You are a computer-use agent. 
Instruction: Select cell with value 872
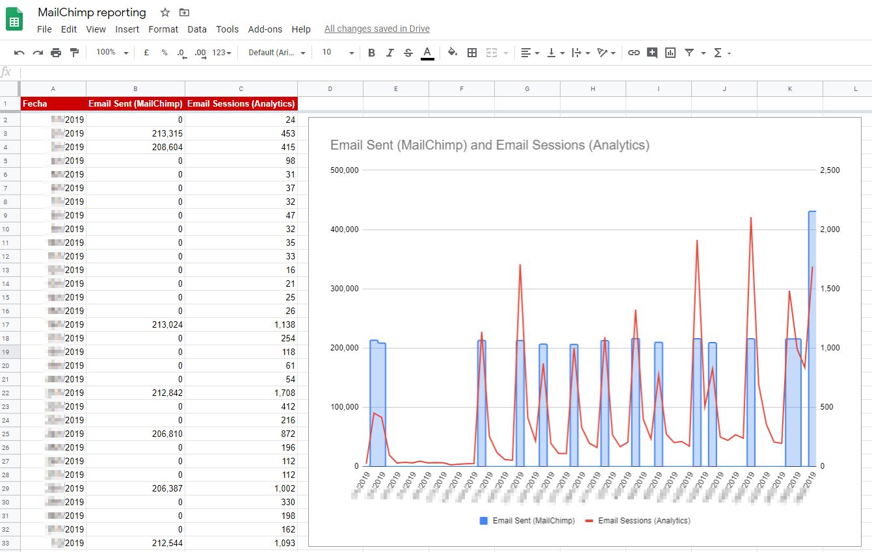point(241,434)
